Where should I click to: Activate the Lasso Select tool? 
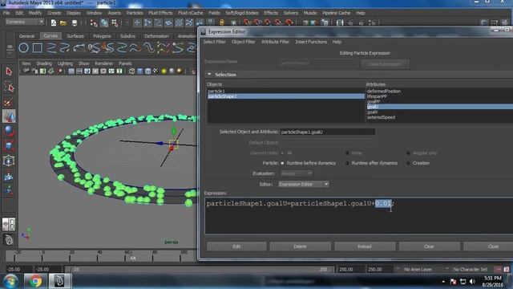tap(9, 88)
